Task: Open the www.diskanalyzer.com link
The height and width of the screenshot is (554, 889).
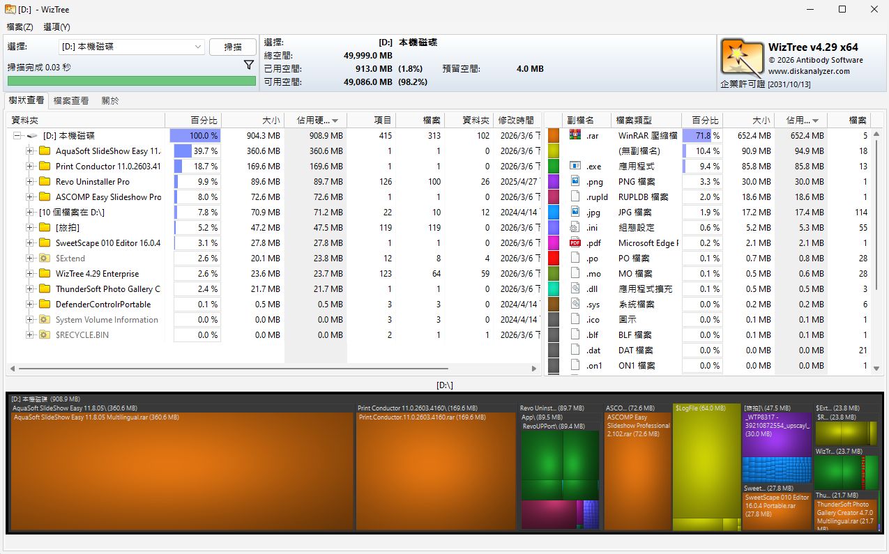Action: pos(809,71)
